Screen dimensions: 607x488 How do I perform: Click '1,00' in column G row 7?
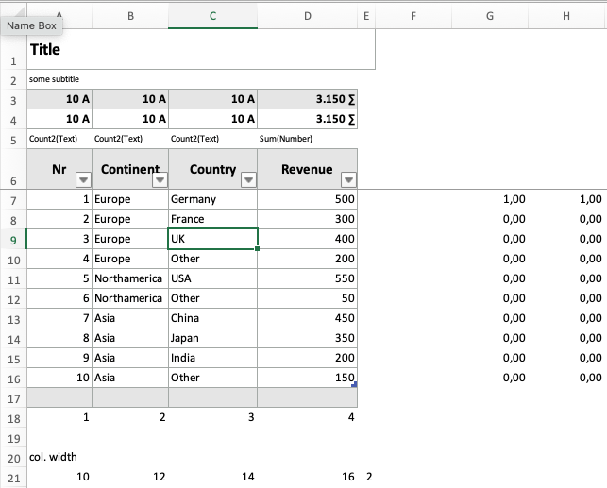[490, 199]
